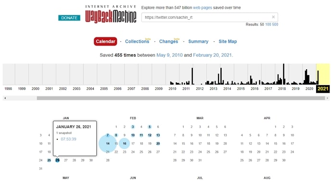The width and height of the screenshot is (332, 182).
Task: Click the DONATE button
Action: [x=69, y=18]
